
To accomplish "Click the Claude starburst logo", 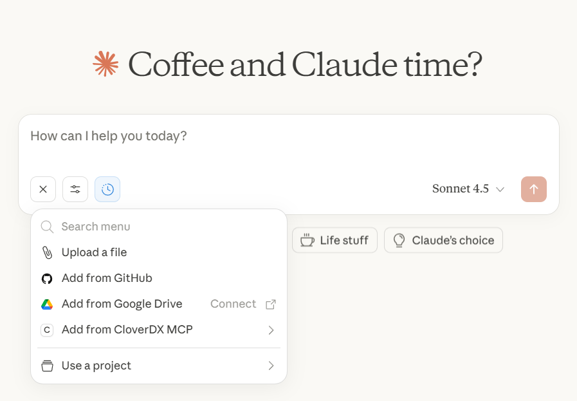I will point(105,64).
